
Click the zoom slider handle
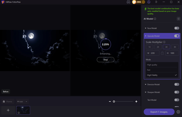(114, 101)
